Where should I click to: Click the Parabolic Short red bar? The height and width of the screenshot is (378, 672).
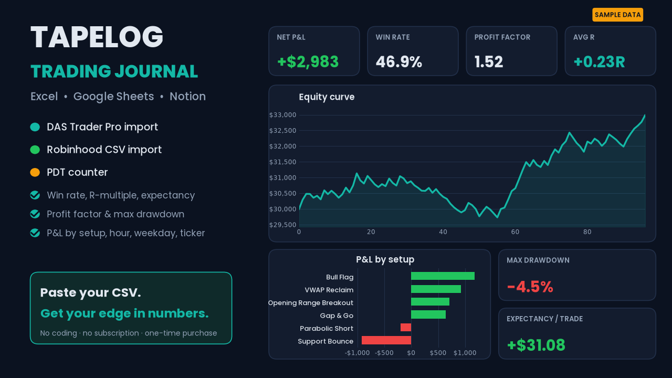[x=406, y=328]
